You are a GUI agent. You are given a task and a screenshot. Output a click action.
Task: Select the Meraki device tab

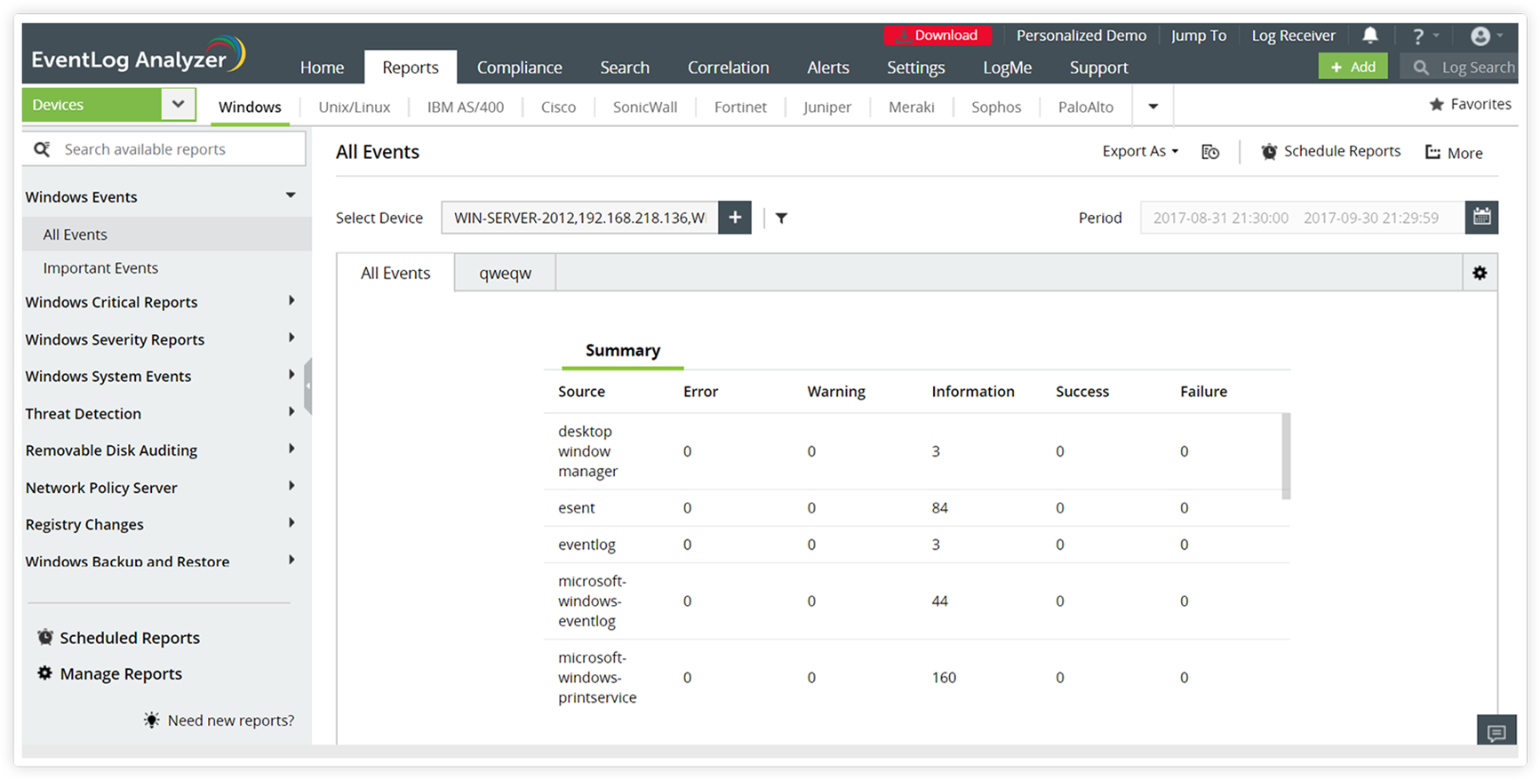(912, 107)
